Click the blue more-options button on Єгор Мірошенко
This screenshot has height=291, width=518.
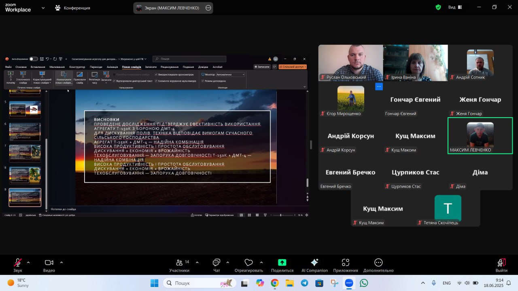[x=379, y=86]
